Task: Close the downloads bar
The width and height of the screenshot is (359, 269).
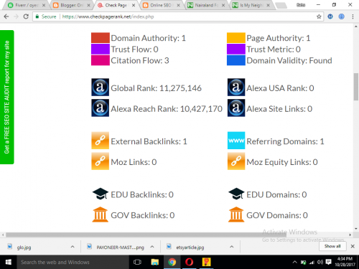Action: [353, 246]
